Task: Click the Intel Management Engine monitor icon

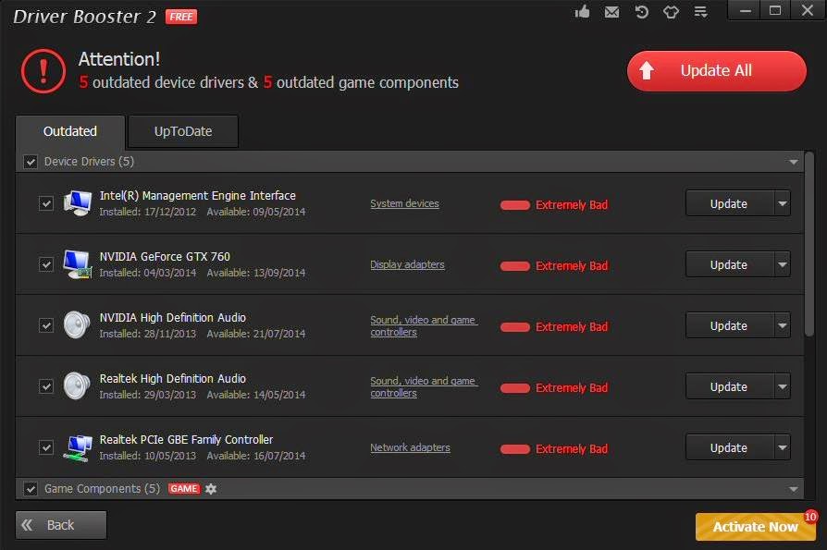Action: pyautogui.click(x=78, y=203)
